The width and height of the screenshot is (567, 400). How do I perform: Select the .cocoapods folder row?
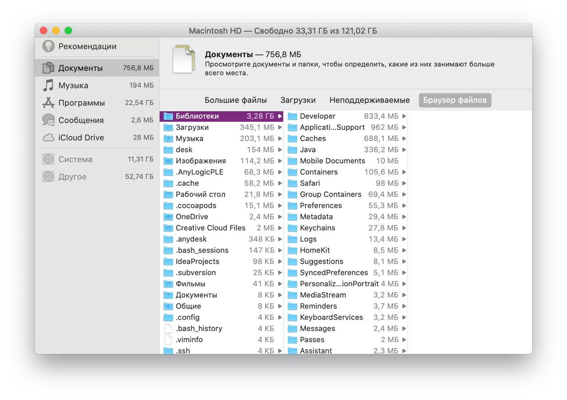click(221, 206)
